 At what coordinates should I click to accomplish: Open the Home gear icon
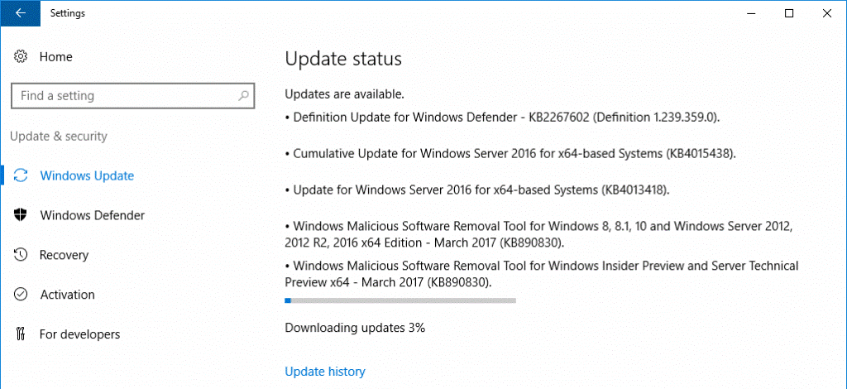click(21, 57)
